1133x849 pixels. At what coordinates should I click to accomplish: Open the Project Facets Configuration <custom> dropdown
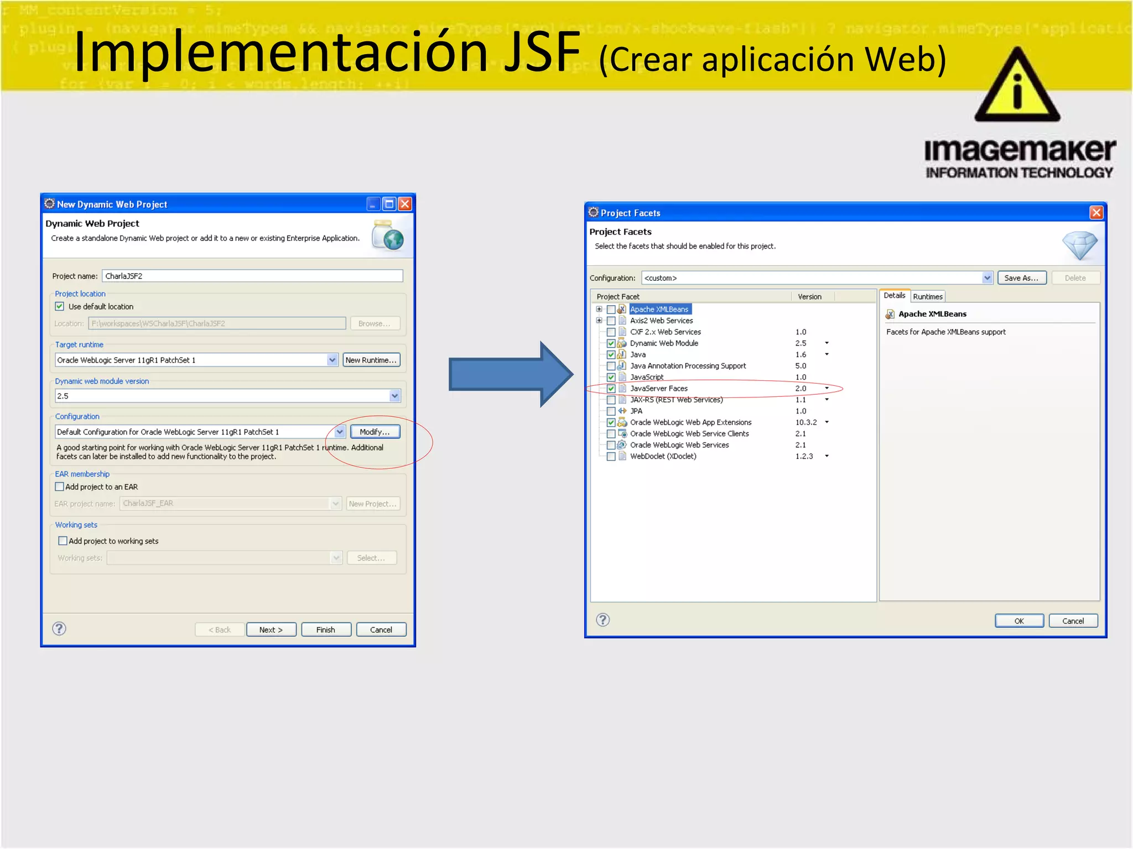point(988,278)
